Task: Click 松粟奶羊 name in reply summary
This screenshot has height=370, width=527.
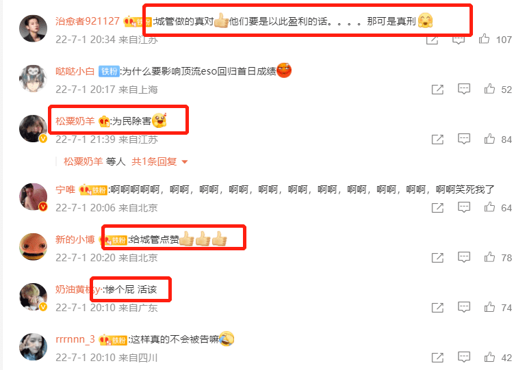Action: (x=83, y=161)
